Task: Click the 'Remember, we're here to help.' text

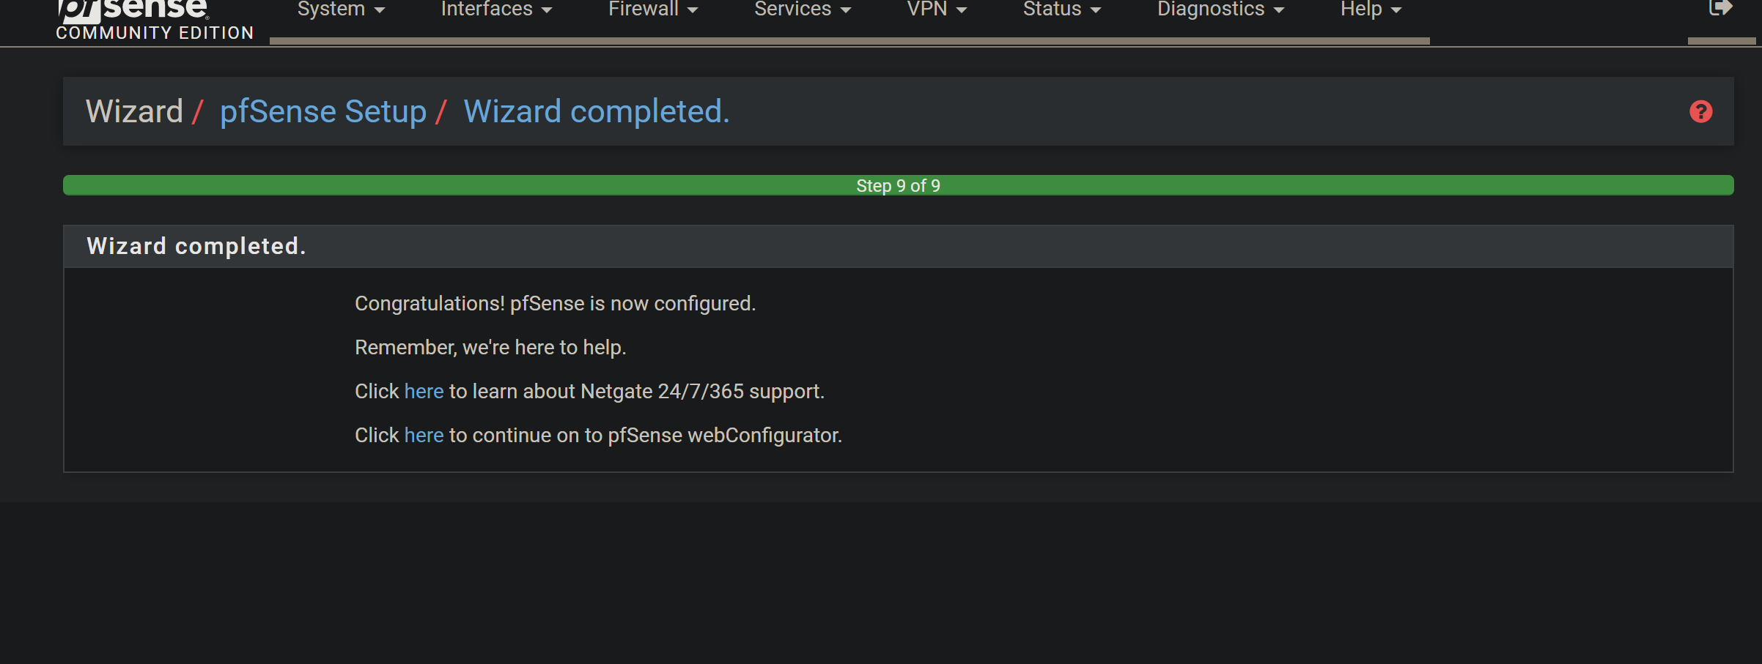Action: tap(490, 348)
